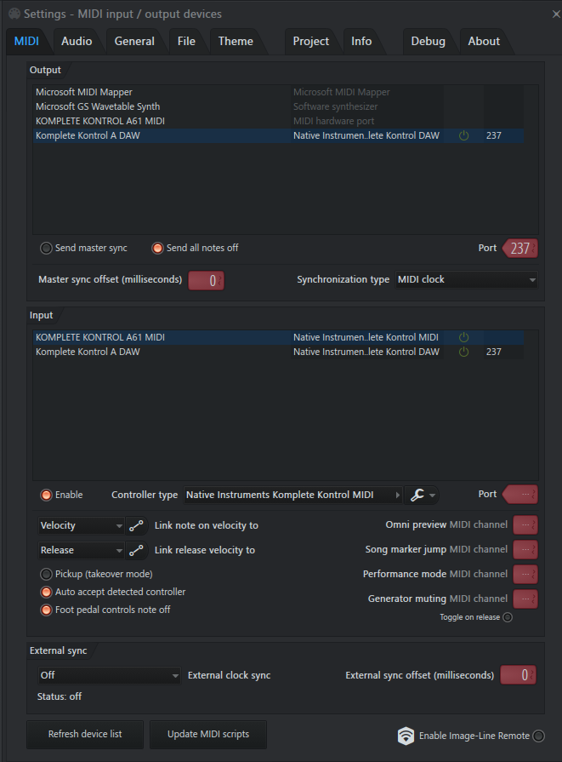Set Song marker jump MIDI channel value
This screenshot has height=762, width=562.
coord(525,550)
